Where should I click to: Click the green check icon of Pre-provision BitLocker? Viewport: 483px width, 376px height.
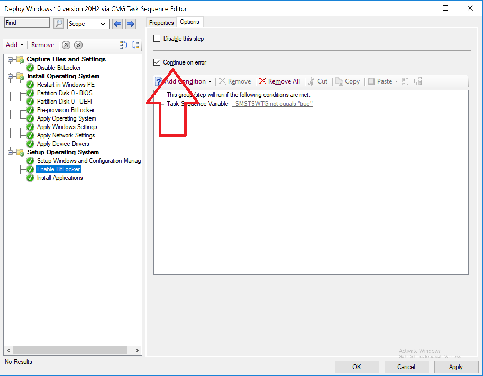pyautogui.click(x=30, y=110)
